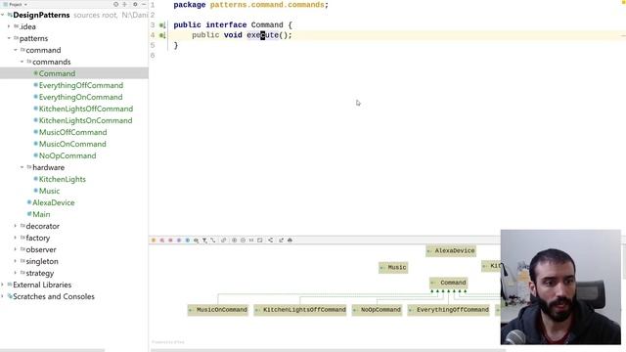
Task: Click the gutter implemented-by icon on line 4
Action: 162,35
